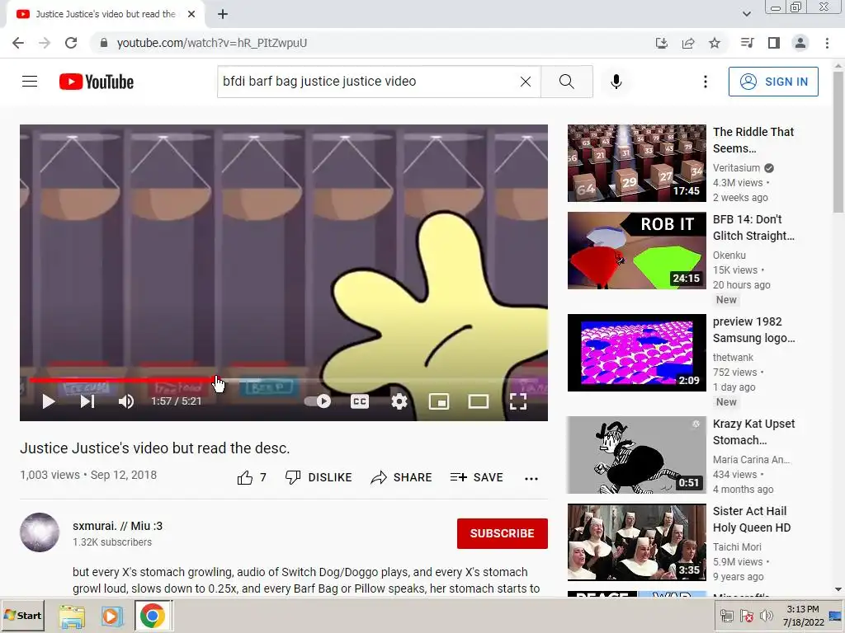
Task: Run the search with the magnifier button
Action: click(x=566, y=82)
